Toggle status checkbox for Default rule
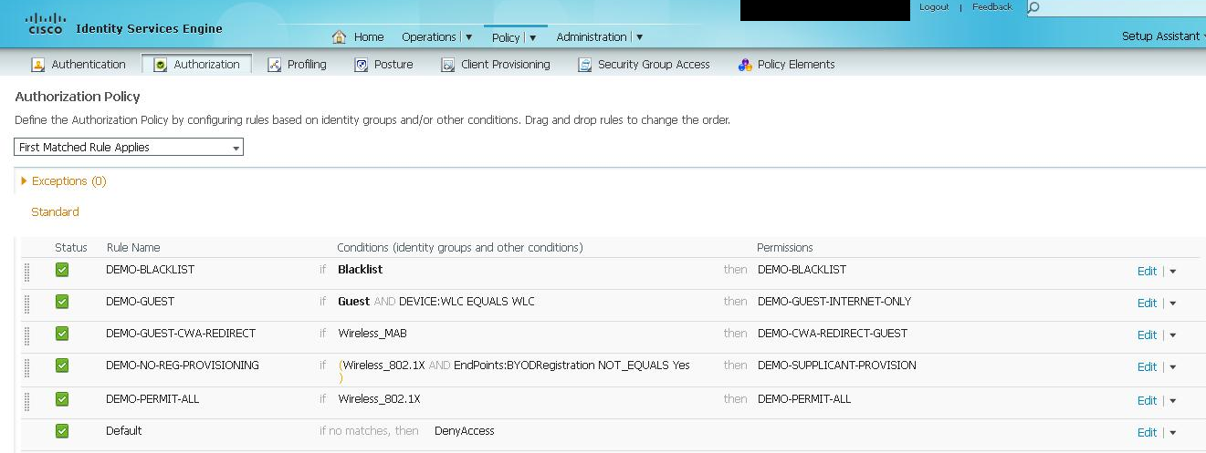Image resolution: width=1206 pixels, height=453 pixels. pos(62,431)
